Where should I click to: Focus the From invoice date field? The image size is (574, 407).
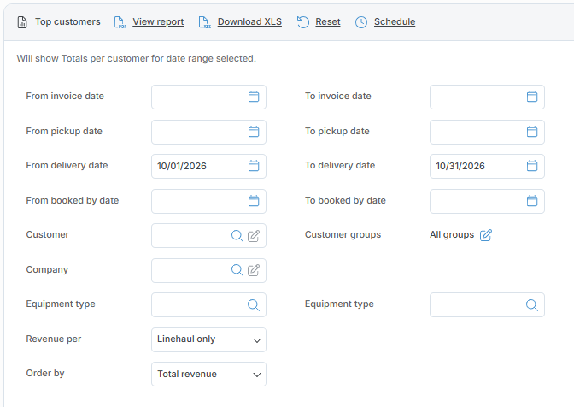coord(208,97)
